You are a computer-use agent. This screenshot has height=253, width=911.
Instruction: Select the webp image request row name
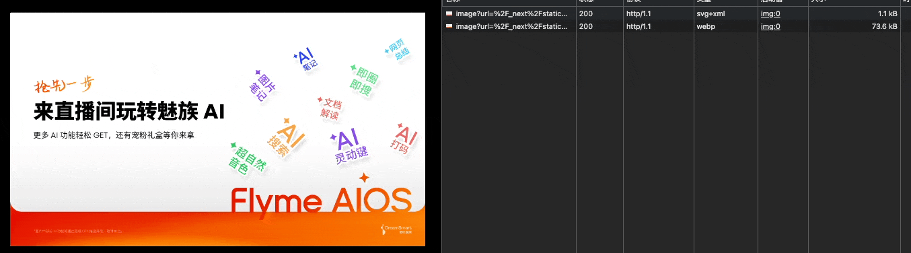(x=511, y=26)
